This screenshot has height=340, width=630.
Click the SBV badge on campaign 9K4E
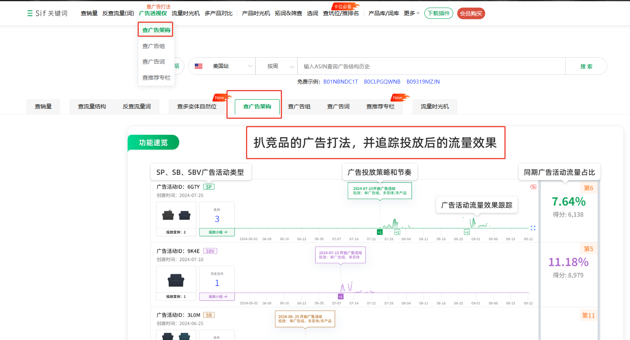click(210, 251)
